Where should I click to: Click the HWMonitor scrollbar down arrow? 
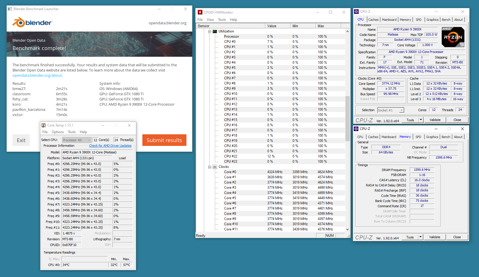[347, 229]
